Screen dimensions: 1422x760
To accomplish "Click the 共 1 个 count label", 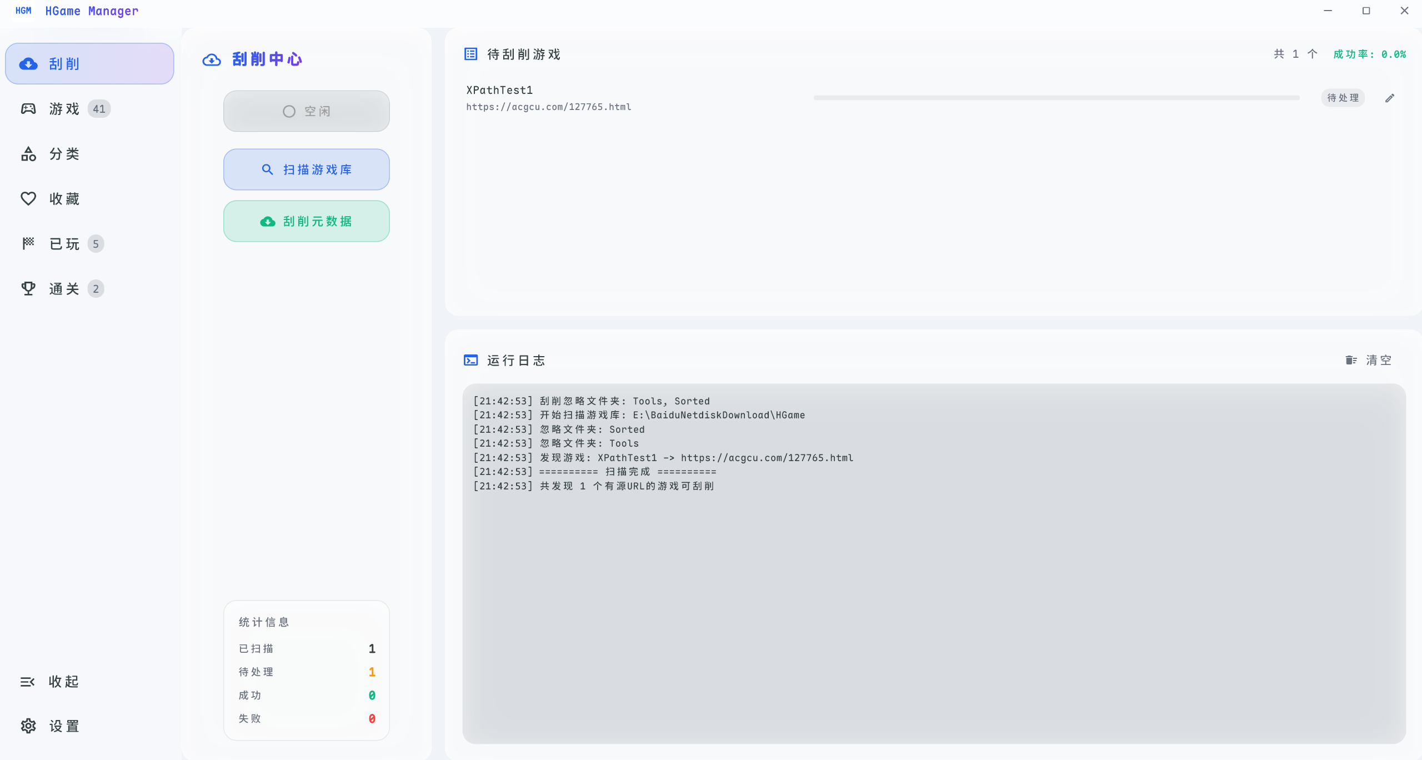I will pyautogui.click(x=1295, y=54).
